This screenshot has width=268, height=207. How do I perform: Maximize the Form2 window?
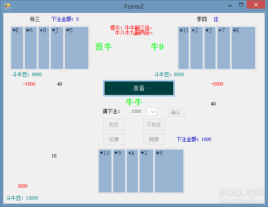pos(241,5)
